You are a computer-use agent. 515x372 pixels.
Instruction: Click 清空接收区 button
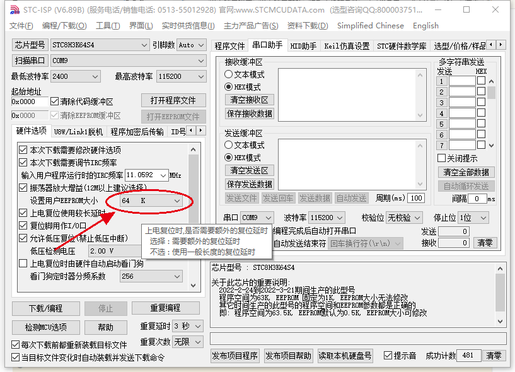point(249,100)
